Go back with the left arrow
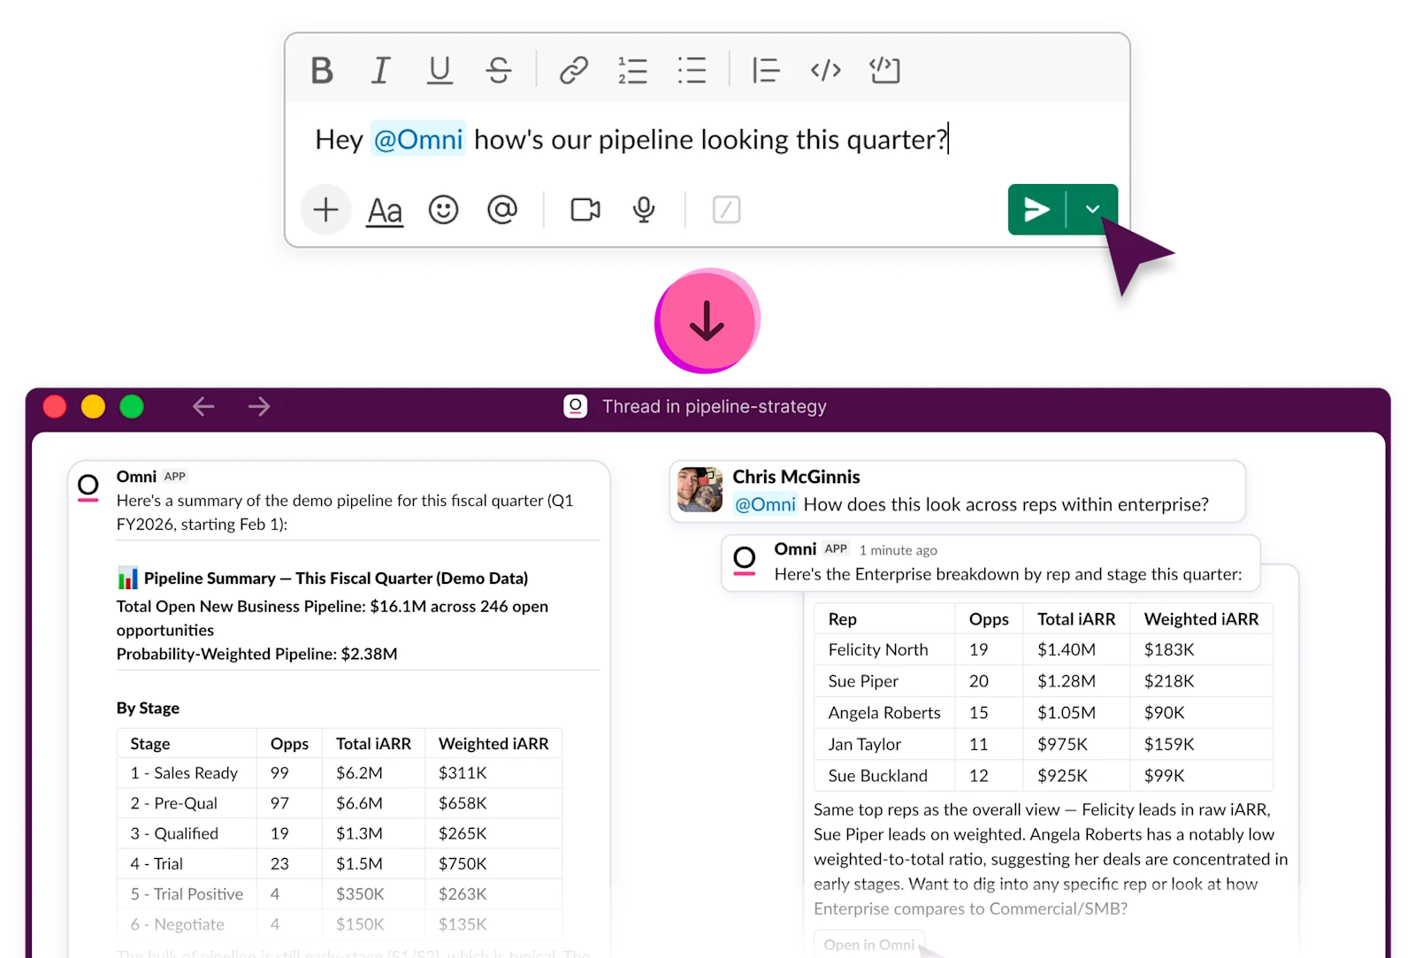Image resolution: width=1415 pixels, height=958 pixels. 203,407
